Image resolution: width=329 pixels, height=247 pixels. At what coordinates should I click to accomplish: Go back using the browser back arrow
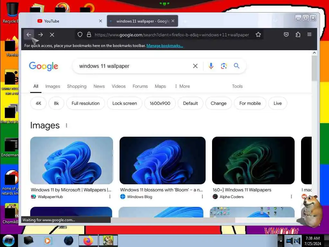point(29,35)
